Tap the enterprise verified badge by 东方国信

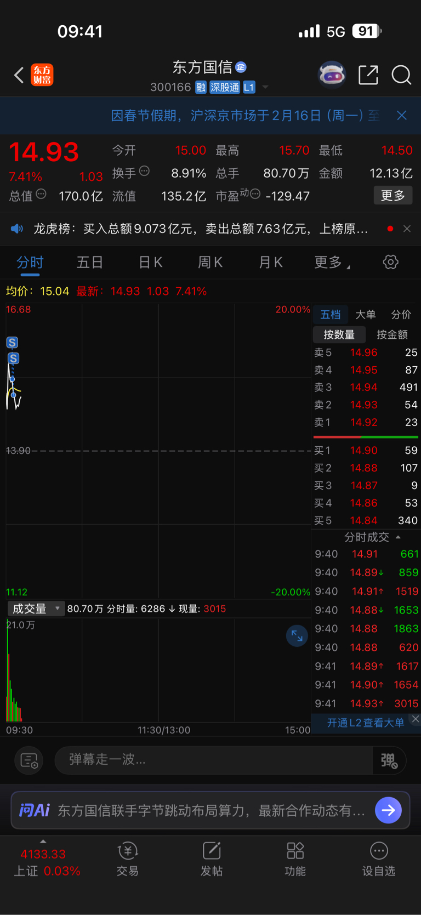pyautogui.click(x=241, y=67)
